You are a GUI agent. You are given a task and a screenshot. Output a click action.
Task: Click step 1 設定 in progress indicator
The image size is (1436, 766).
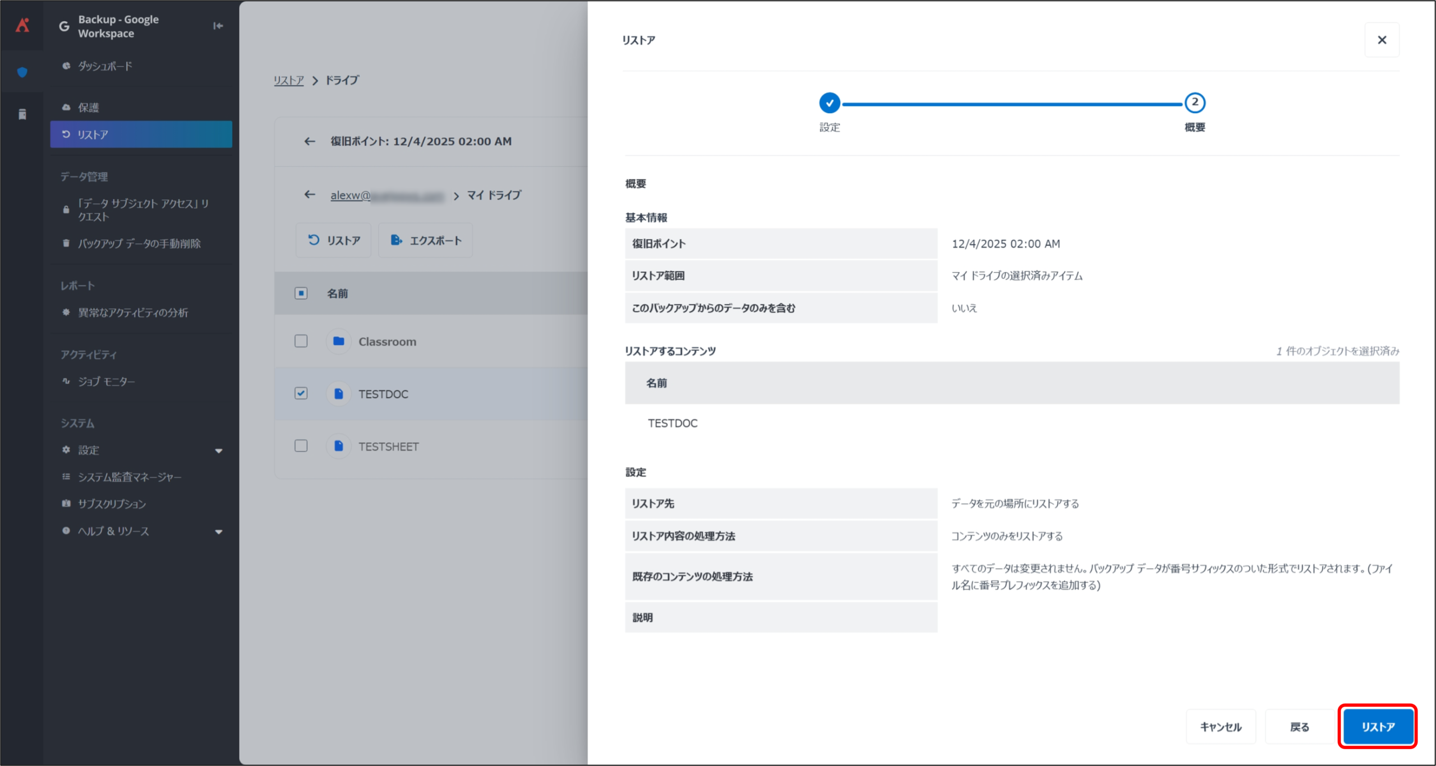(829, 103)
